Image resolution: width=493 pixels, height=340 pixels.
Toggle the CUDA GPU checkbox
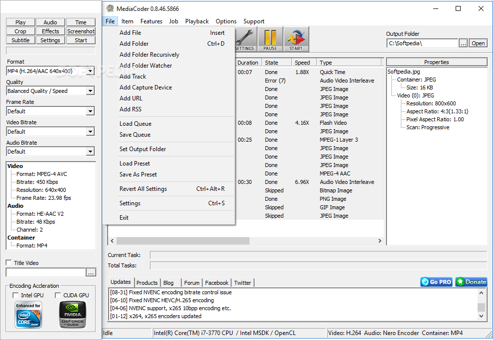[58, 295]
